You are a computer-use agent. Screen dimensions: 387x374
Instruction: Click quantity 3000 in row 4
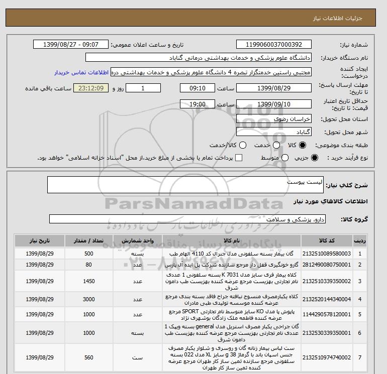click(89, 299)
